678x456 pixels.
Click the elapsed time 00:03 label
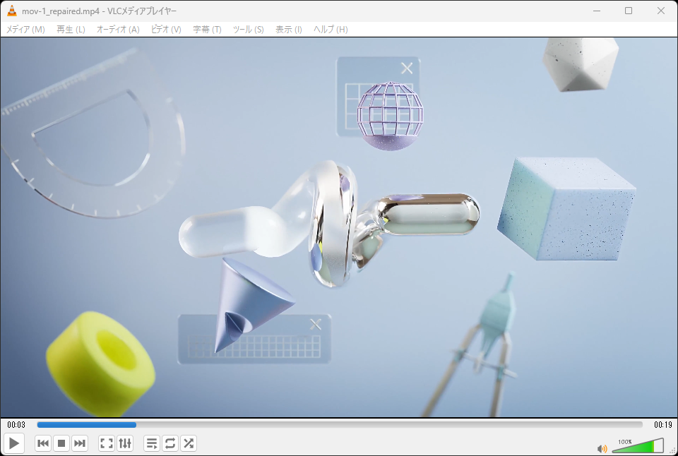point(16,425)
